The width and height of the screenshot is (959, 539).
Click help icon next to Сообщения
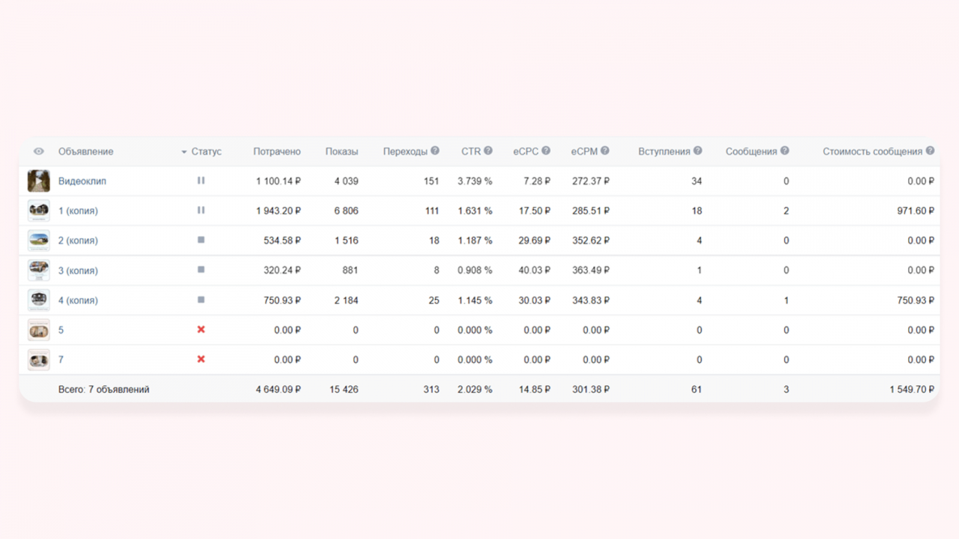785,151
